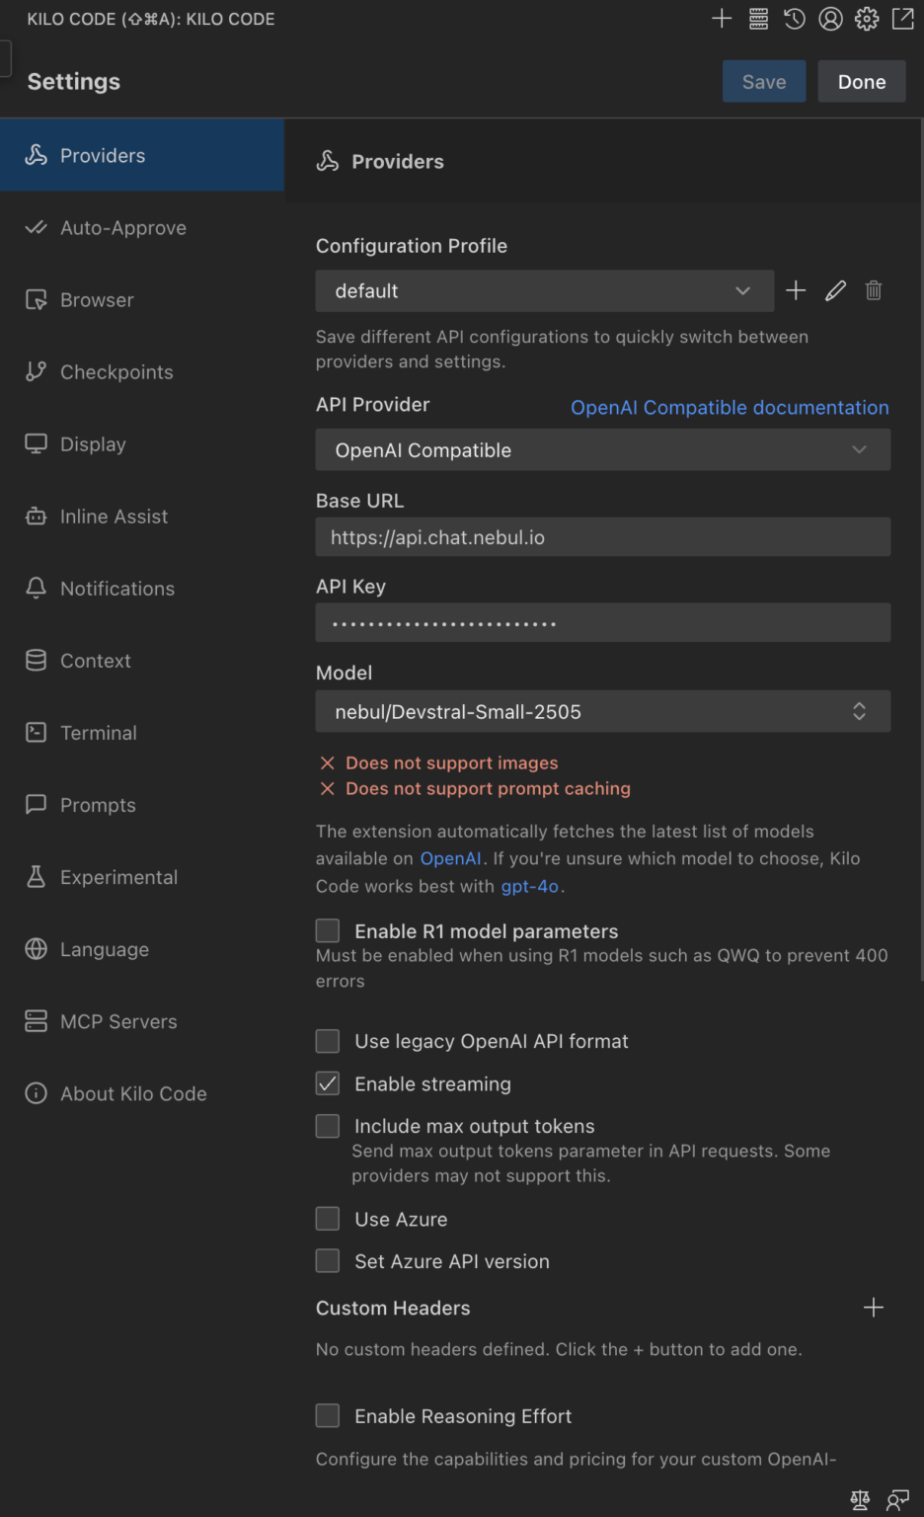Open the chat in a new editor tab icon
This screenshot has width=924, height=1517.
(x=902, y=18)
